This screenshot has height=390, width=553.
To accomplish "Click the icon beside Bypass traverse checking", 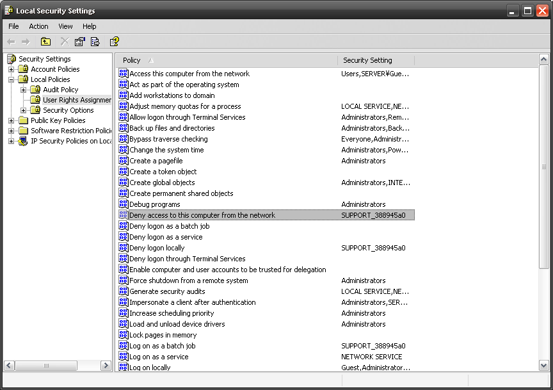I will pyautogui.click(x=123, y=138).
